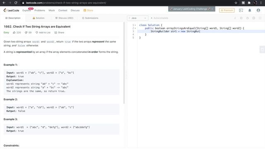Image resolution: width=265 pixels, height=149 pixels.
Task: Click the editor info 'i' icon
Action: tap(235, 18)
